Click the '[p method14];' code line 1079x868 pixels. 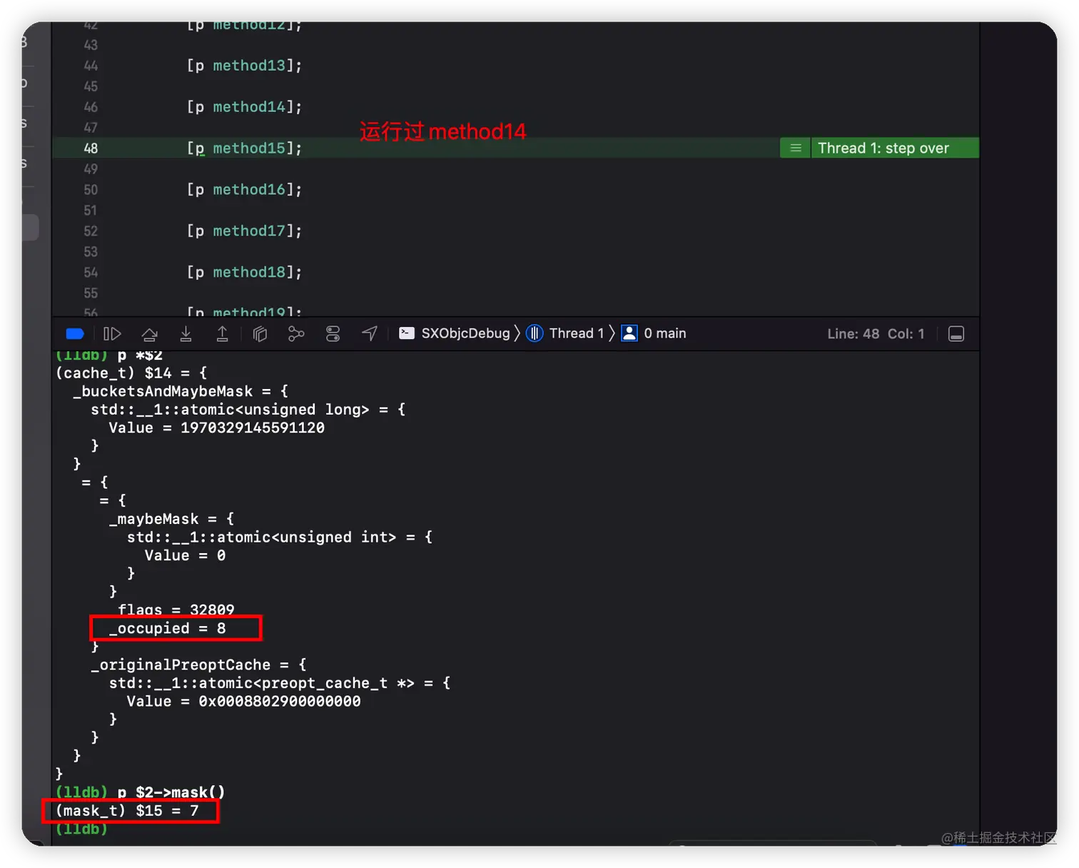[244, 107]
